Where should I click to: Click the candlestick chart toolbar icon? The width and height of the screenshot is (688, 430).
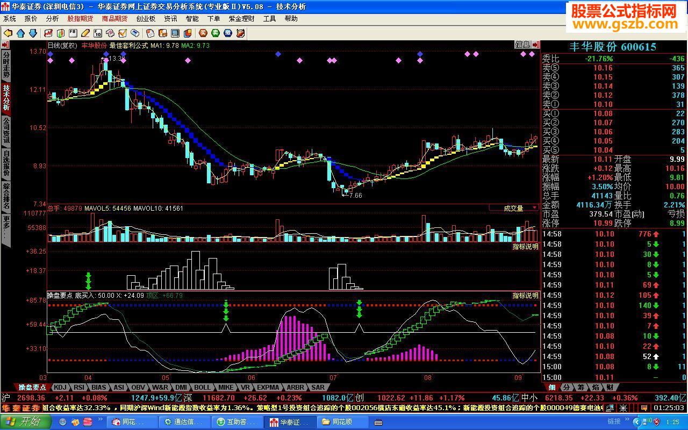(x=61, y=33)
